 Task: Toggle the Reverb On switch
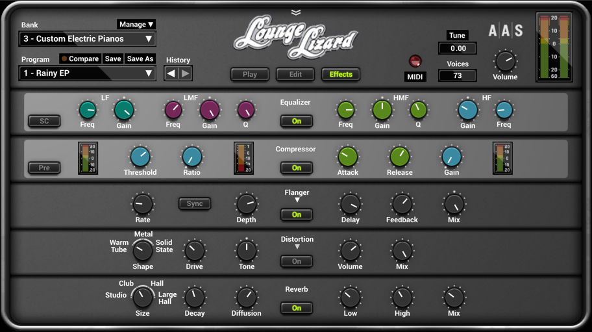[297, 308]
